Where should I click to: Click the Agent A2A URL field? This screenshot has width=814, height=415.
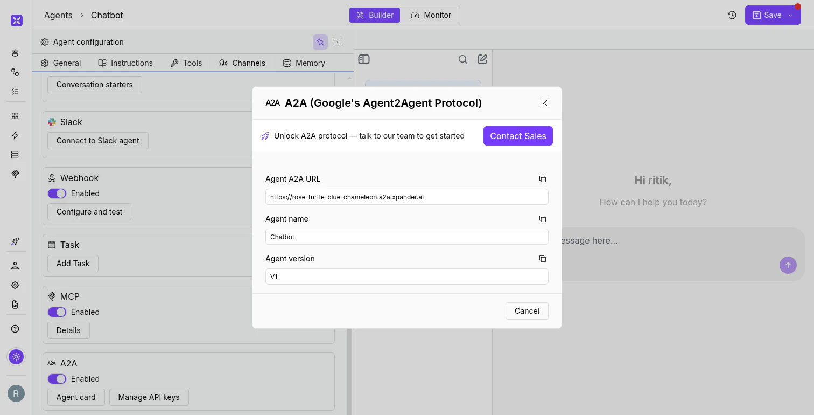click(407, 197)
